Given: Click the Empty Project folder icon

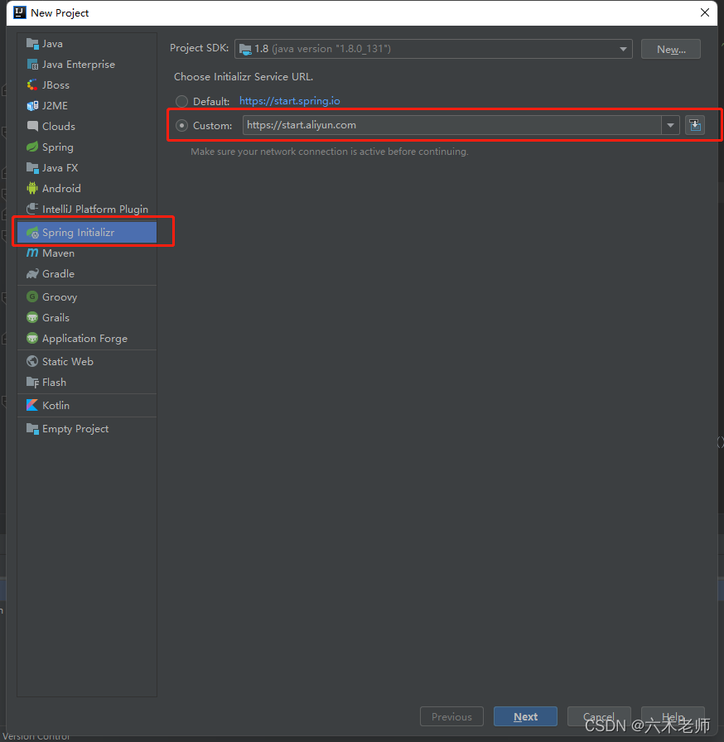Looking at the screenshot, I should click(32, 429).
